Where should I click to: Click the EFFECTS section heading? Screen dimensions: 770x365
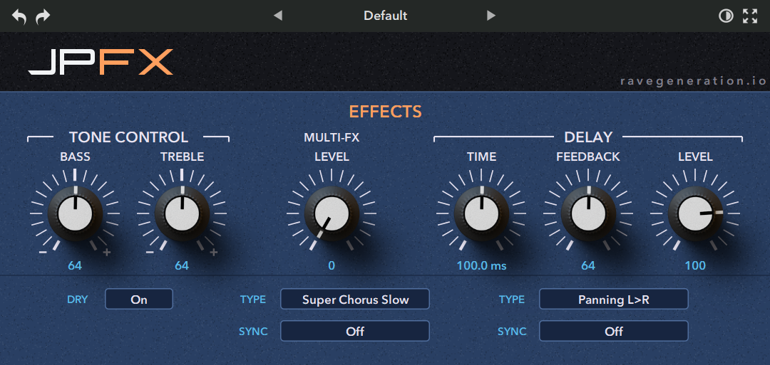(386, 112)
